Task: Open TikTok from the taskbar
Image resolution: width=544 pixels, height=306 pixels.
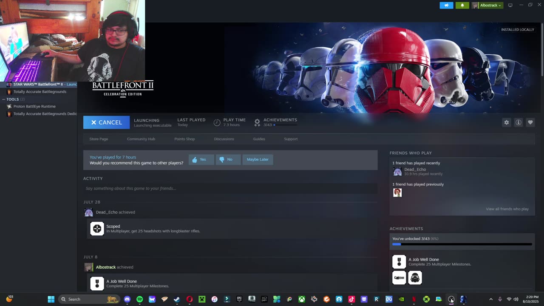Action: click(x=351, y=299)
